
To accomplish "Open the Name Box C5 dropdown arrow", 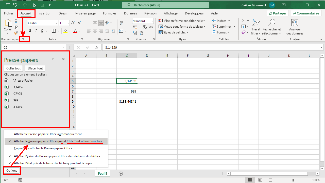I will [x=63, y=47].
